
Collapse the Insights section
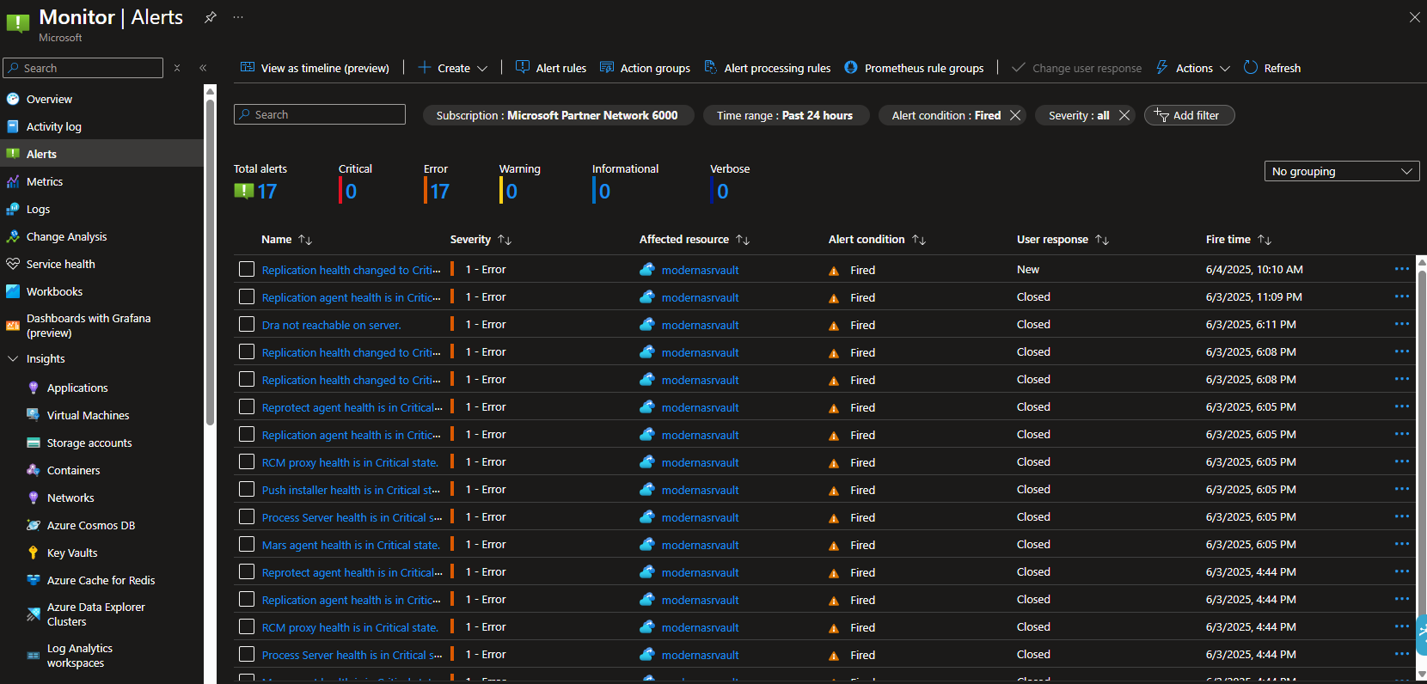coord(13,358)
